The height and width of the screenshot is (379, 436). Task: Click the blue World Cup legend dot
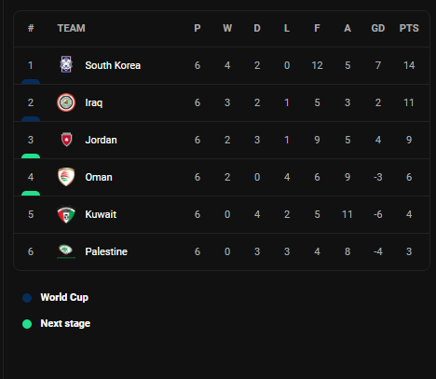(27, 298)
